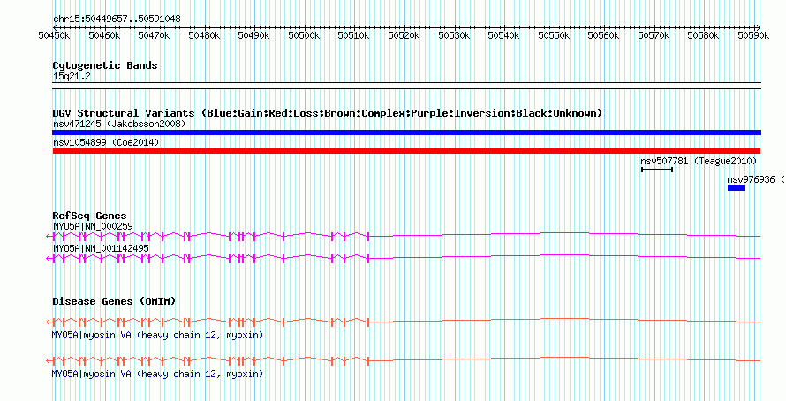
Task: Click the 50460k ruler position label
Action: point(104,35)
